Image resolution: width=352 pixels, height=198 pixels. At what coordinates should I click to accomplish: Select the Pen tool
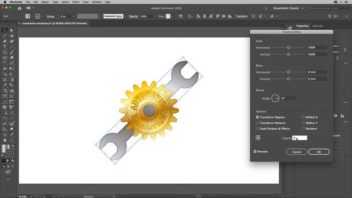pyautogui.click(x=5, y=41)
